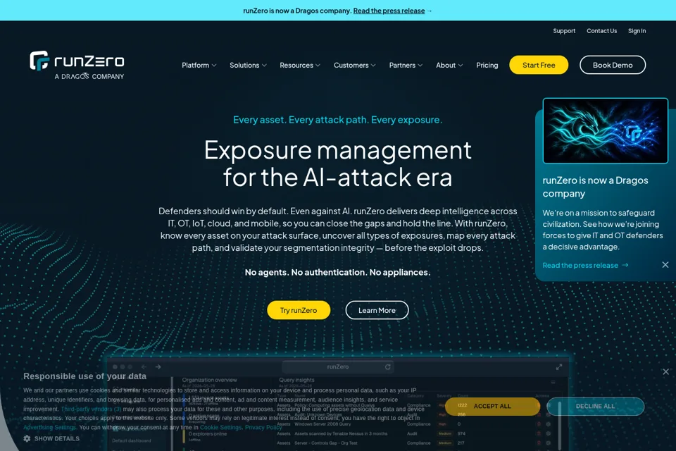Accept all cookies
676x451 pixels.
point(492,406)
